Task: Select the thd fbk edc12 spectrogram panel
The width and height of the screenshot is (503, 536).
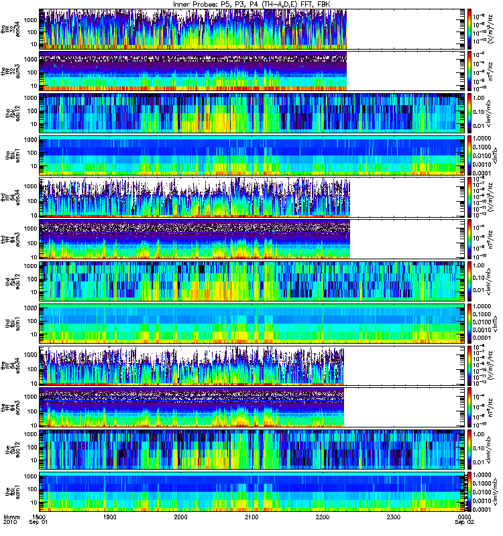Action: (x=252, y=281)
